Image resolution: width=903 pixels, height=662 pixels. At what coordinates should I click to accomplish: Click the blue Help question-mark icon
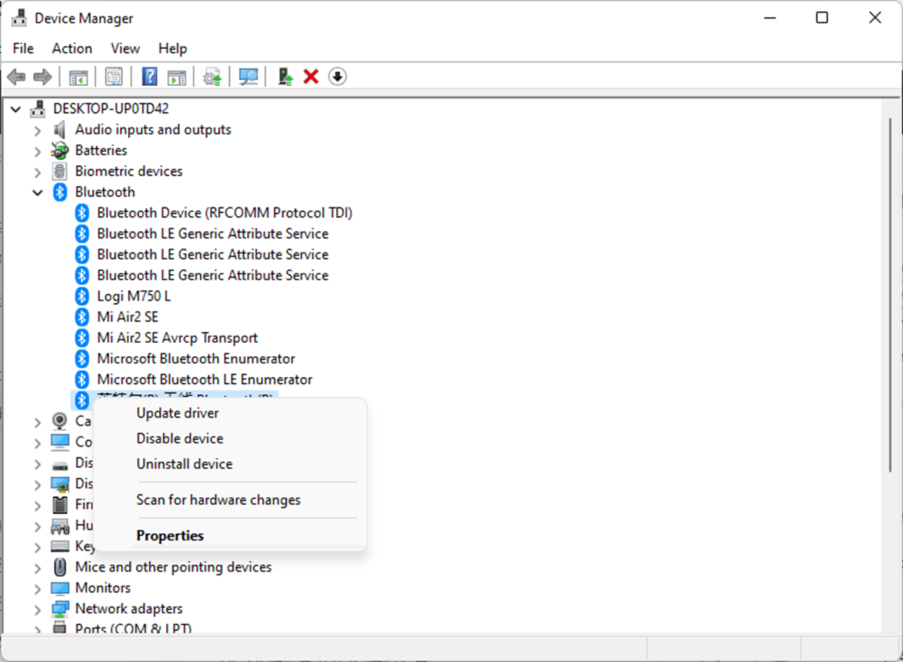coord(150,76)
